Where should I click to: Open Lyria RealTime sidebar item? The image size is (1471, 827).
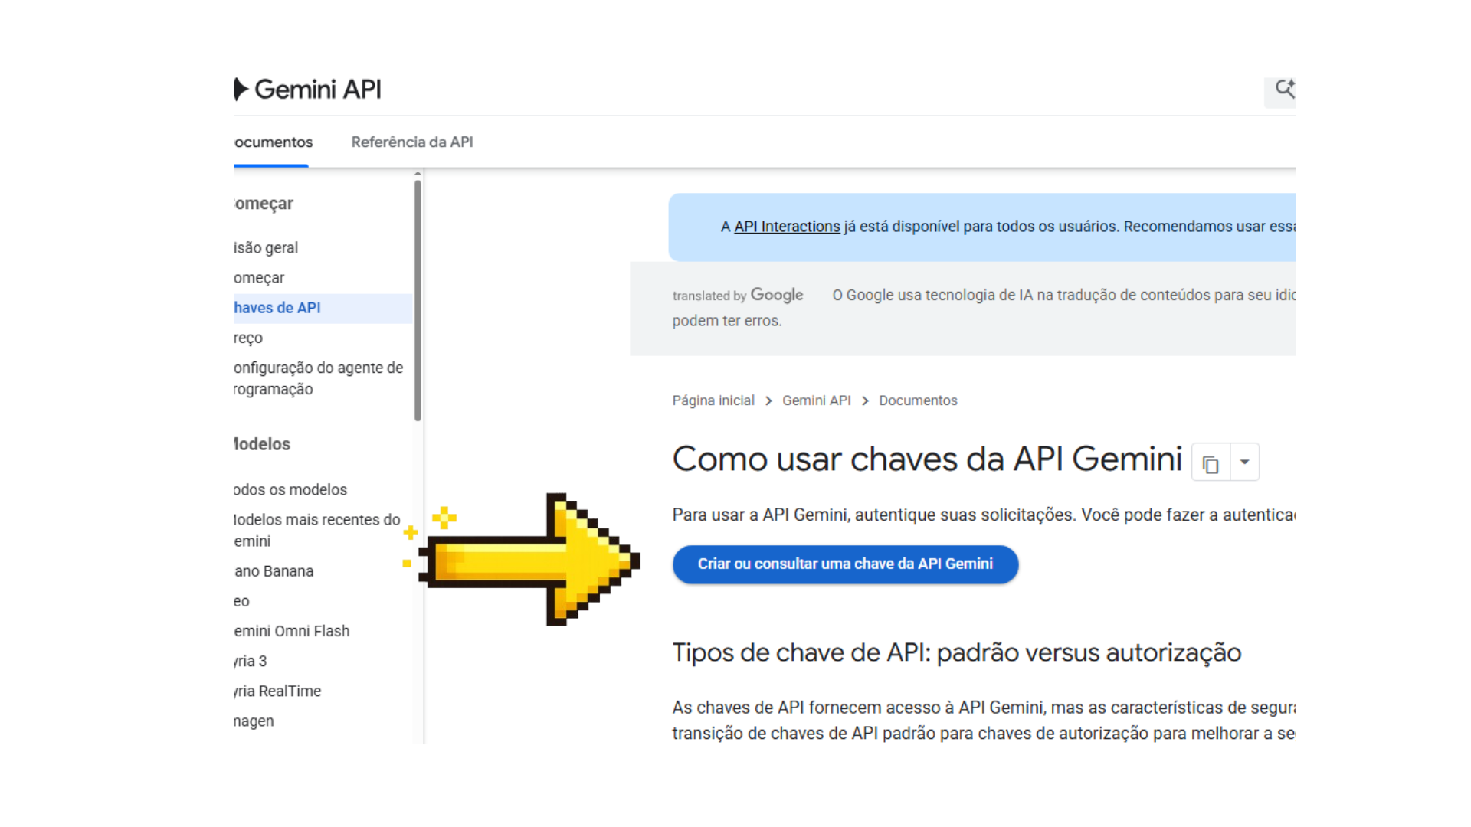277,691
